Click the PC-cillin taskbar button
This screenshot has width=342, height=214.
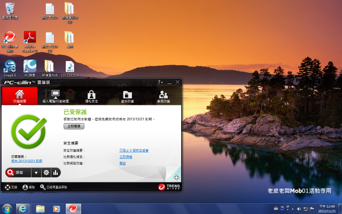[74, 209]
